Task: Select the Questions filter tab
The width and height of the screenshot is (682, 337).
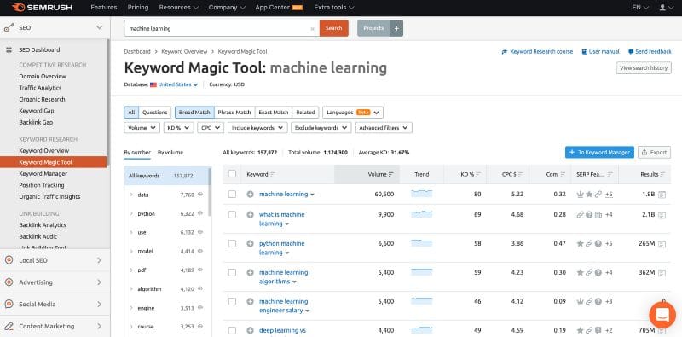Action: (155, 113)
